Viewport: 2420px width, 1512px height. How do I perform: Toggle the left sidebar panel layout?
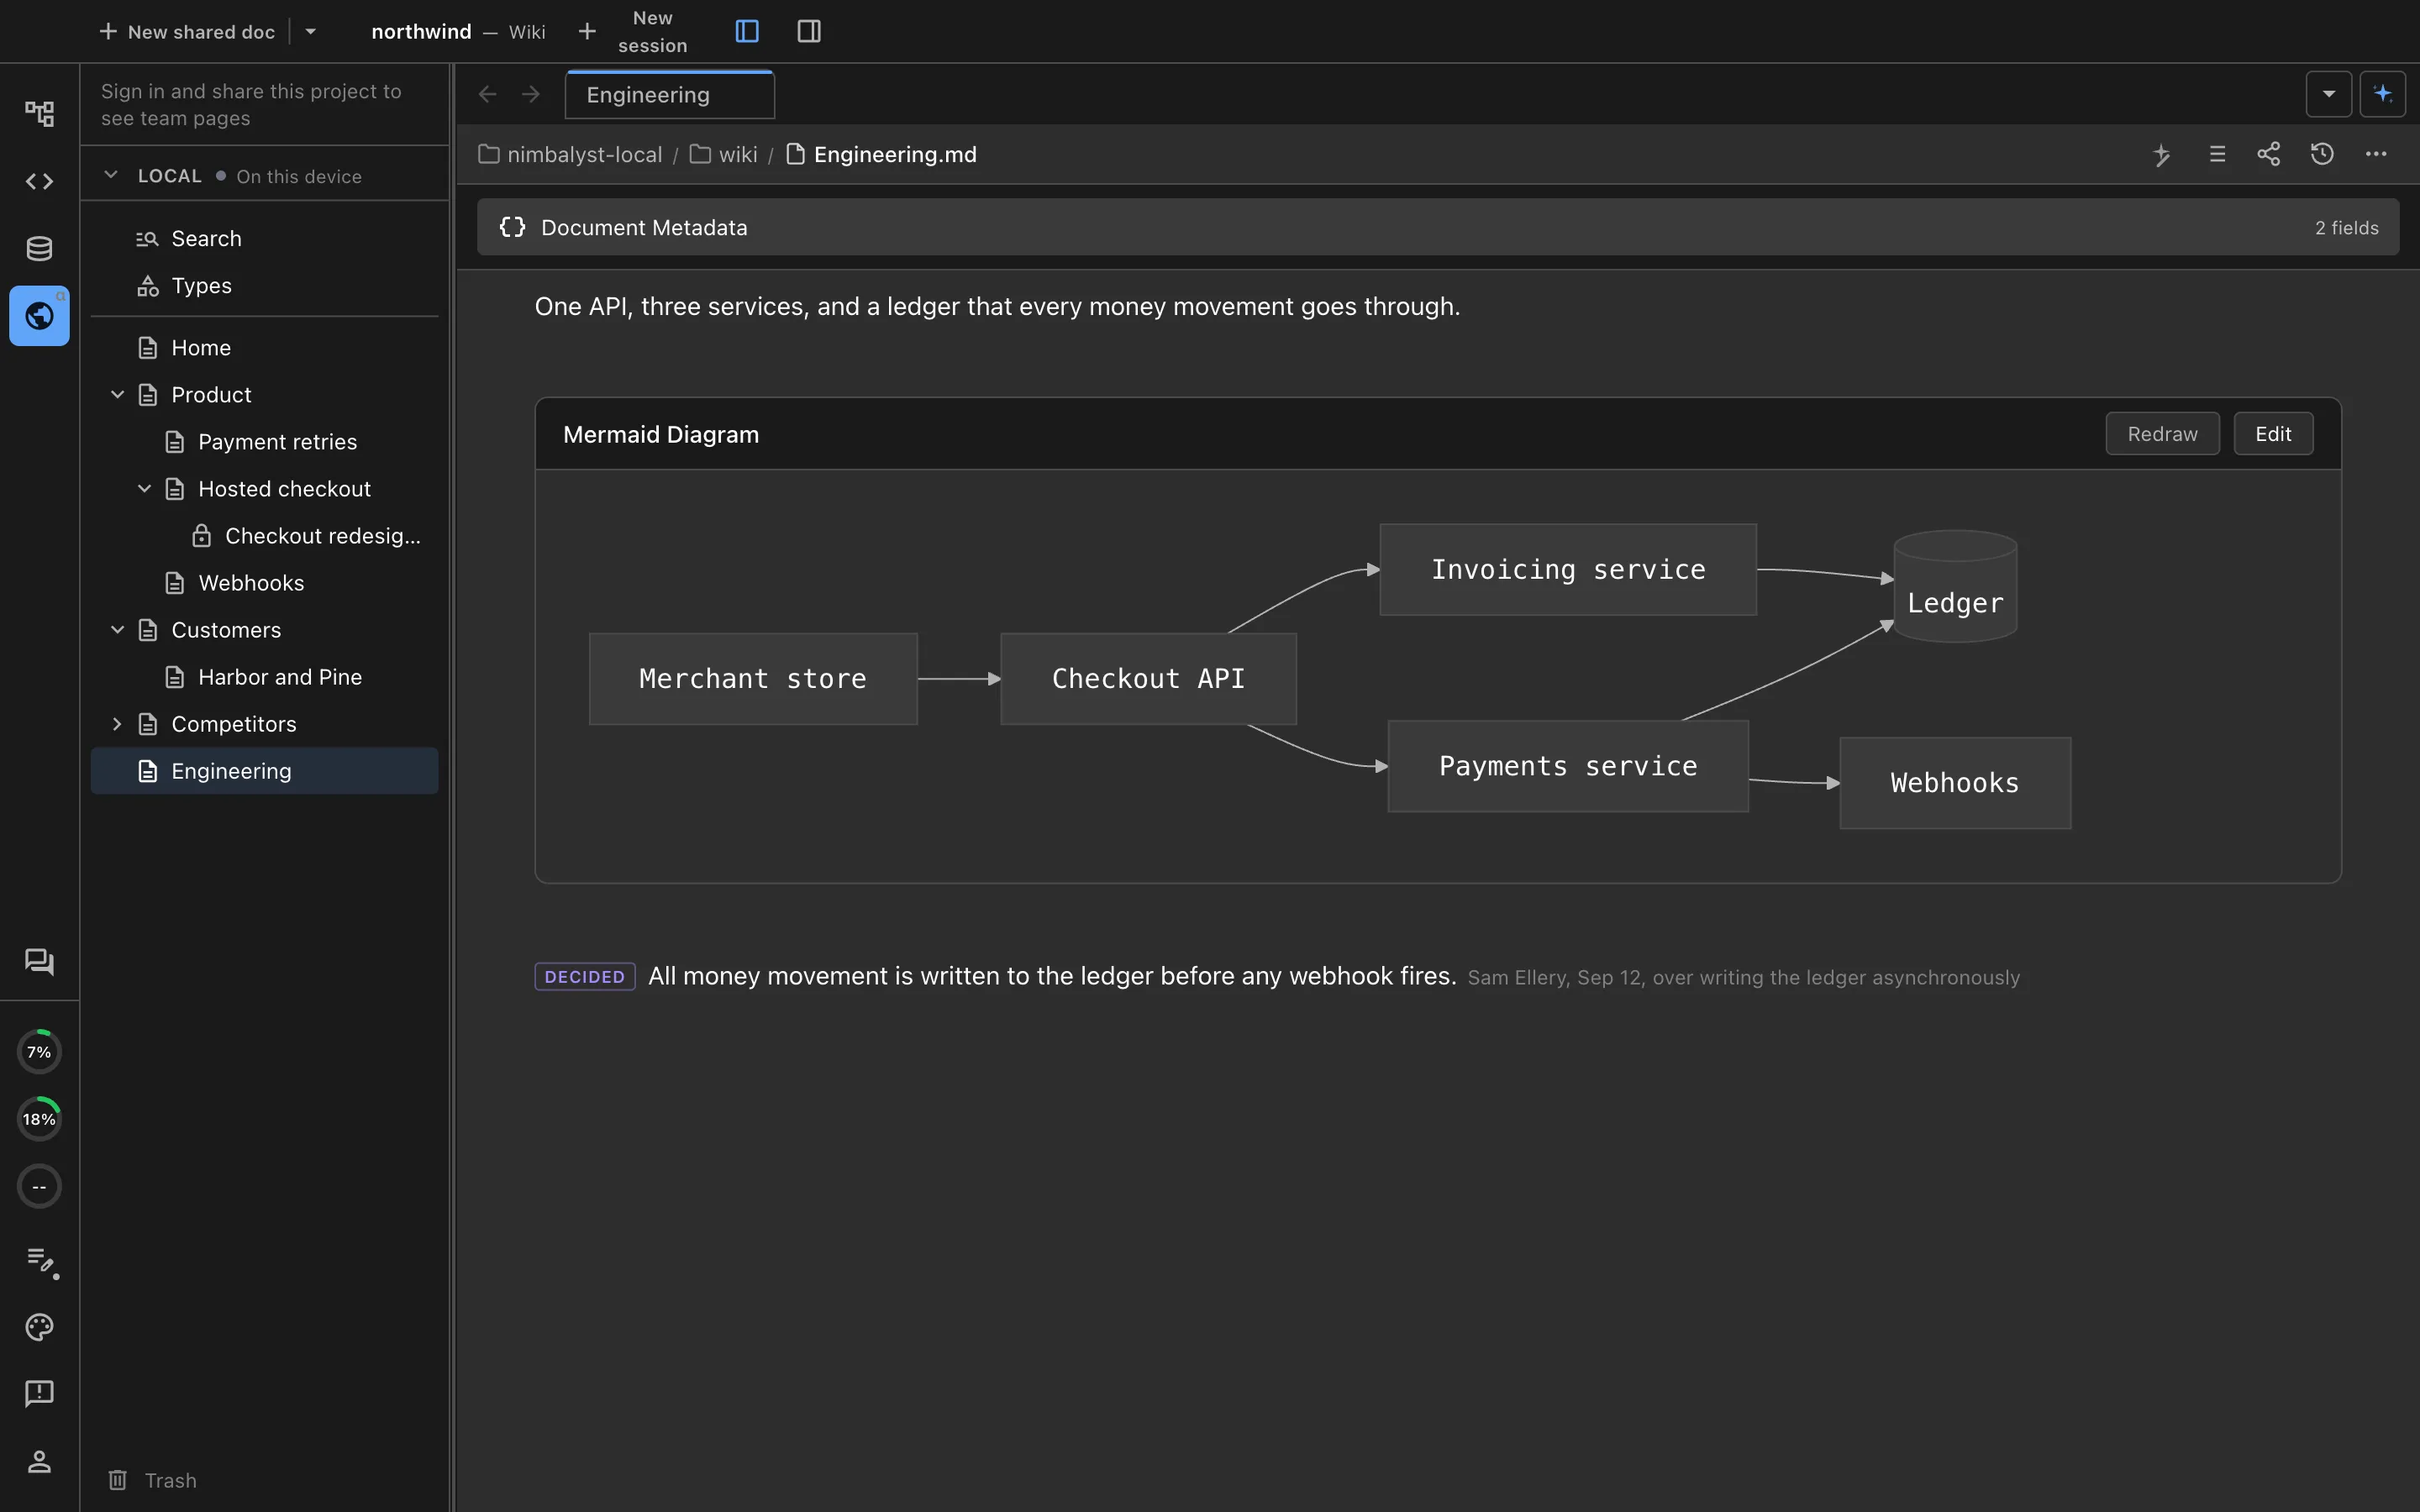(747, 31)
